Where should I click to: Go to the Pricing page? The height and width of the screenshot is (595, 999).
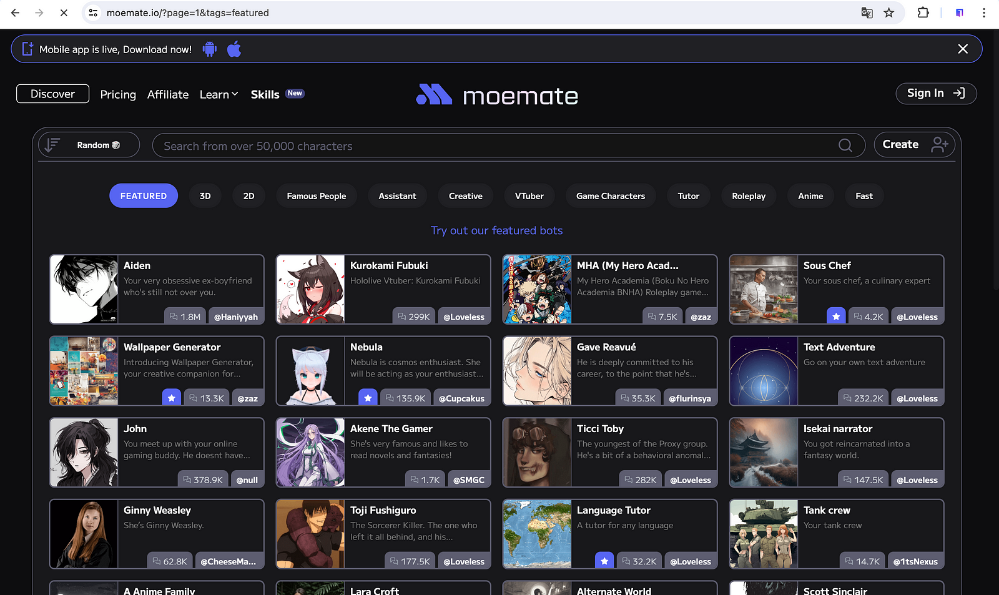pos(118,94)
